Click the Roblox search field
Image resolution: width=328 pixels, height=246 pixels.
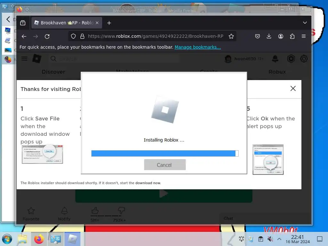click(x=114, y=59)
